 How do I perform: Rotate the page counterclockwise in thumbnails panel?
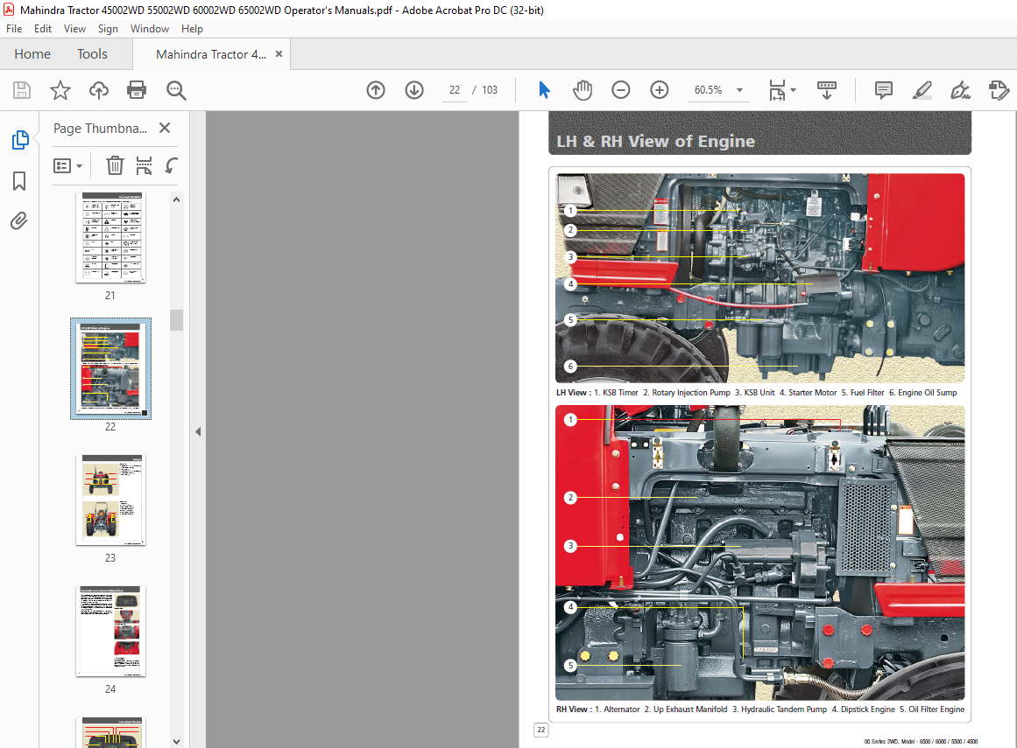[x=171, y=166]
